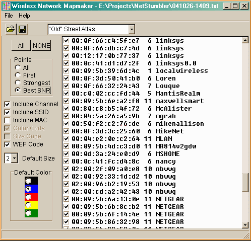Click nbwwg row with MAC 02:00:92:33:1d:d2
Image resolution: width=251 pixels, height=241 pixels.
pos(123,177)
